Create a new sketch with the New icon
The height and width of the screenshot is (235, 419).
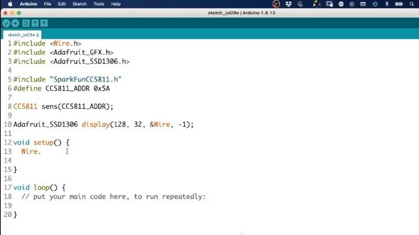coord(26,23)
